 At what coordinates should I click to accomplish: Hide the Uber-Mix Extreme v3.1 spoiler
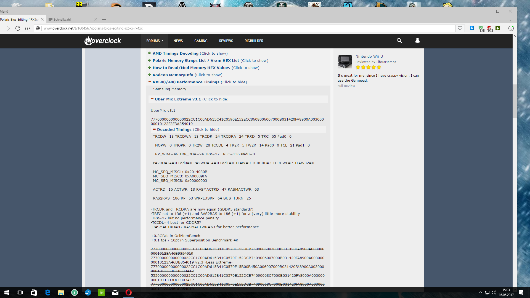tap(177, 99)
